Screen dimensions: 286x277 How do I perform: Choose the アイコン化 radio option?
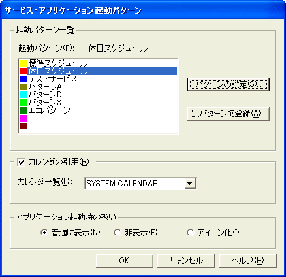click(x=191, y=233)
